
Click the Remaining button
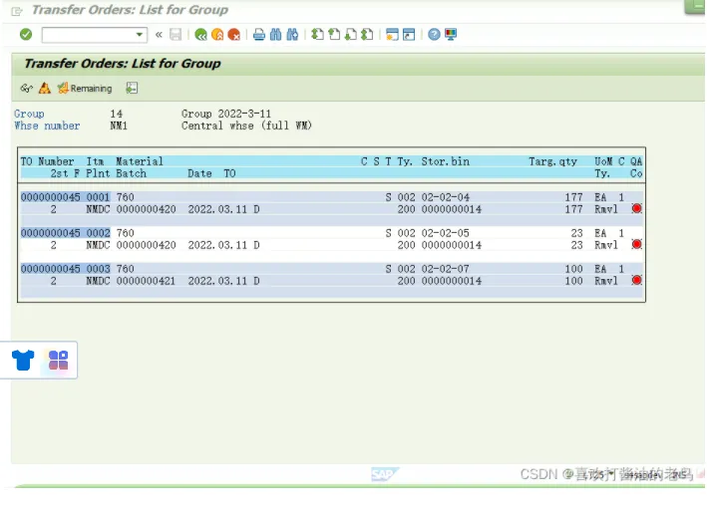pos(85,89)
